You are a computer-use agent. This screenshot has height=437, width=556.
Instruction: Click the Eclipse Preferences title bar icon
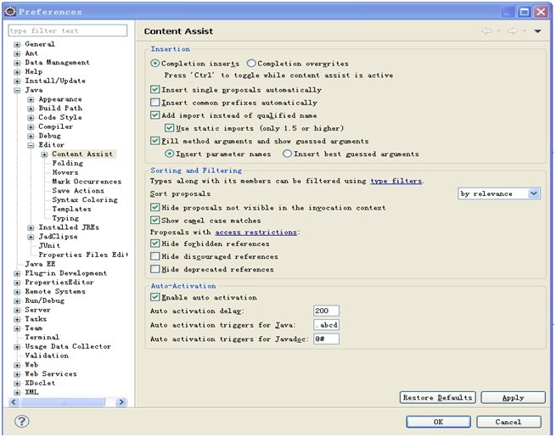tap(10, 11)
